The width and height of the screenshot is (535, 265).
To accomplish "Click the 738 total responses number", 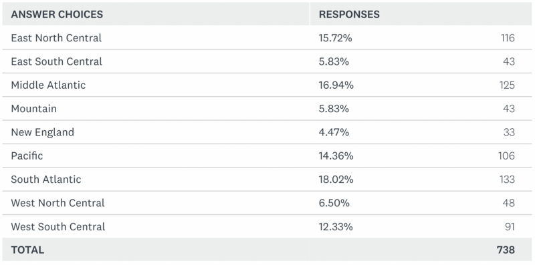I will [506, 250].
